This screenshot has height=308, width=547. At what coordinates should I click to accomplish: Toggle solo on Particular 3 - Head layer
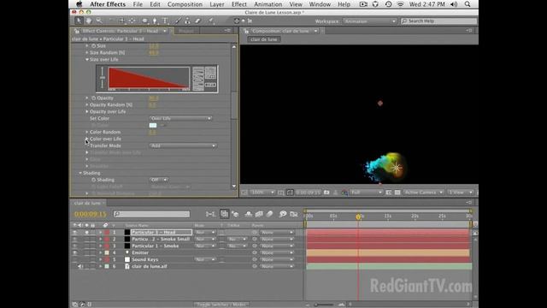[x=86, y=232]
